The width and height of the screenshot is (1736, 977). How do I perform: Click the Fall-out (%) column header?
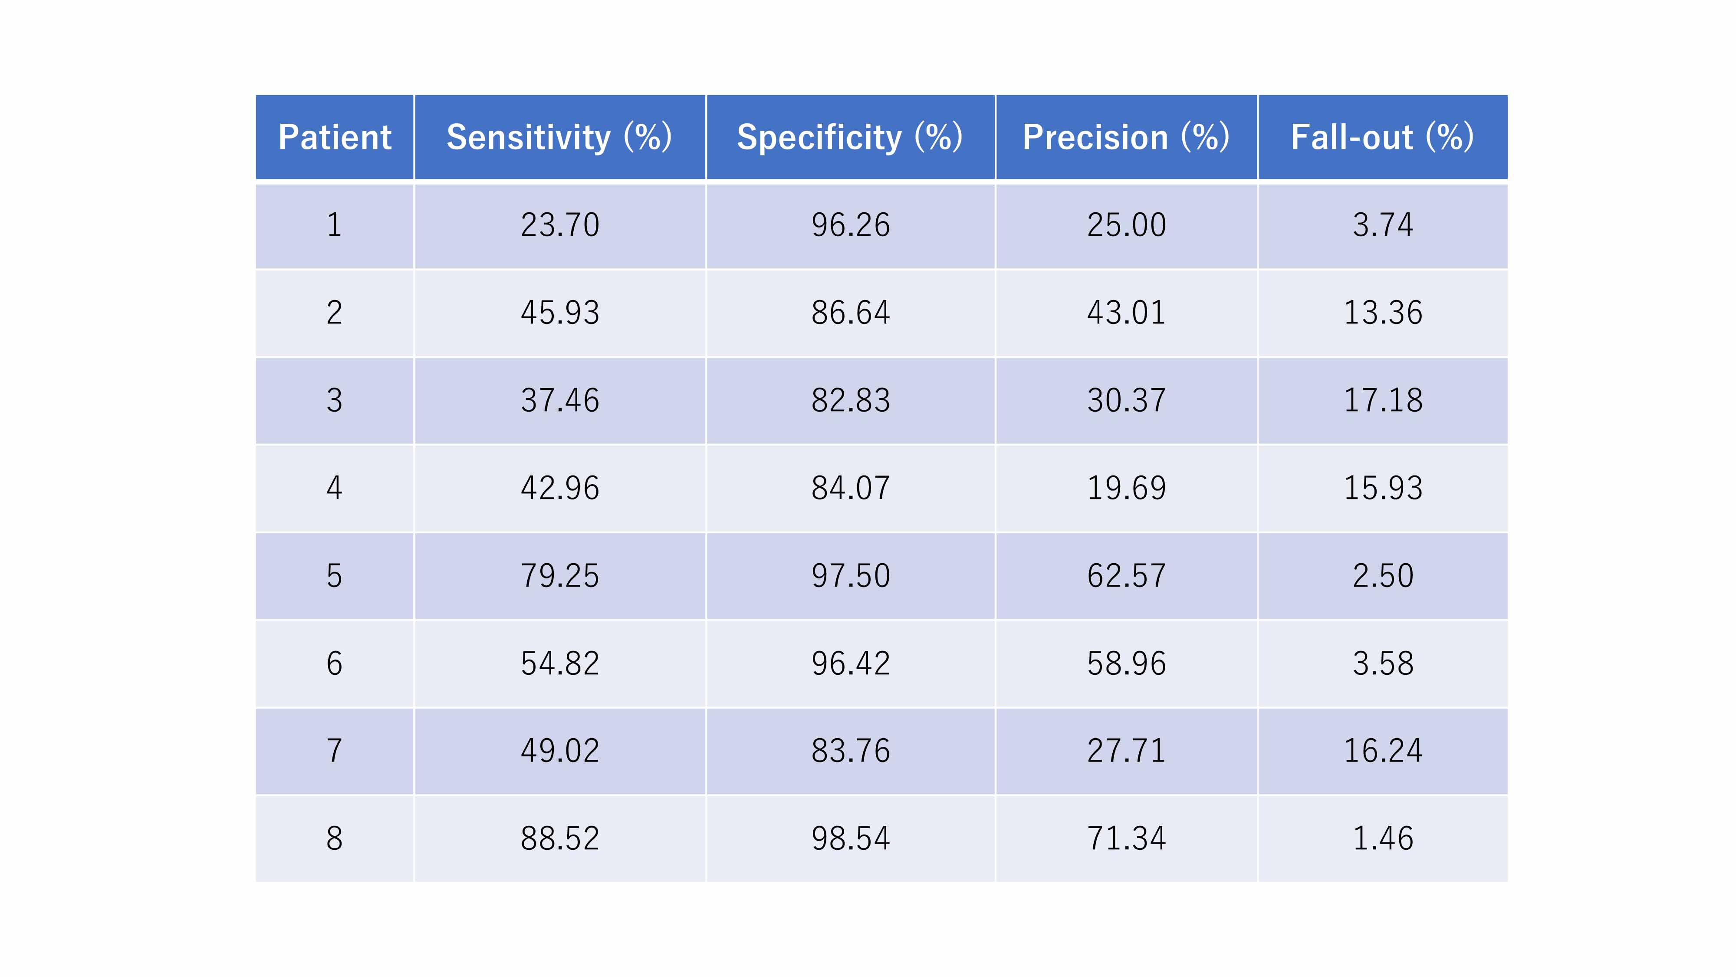point(1382,138)
